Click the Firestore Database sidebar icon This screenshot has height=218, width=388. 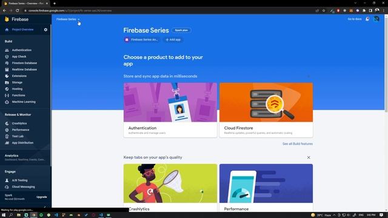click(x=7, y=63)
